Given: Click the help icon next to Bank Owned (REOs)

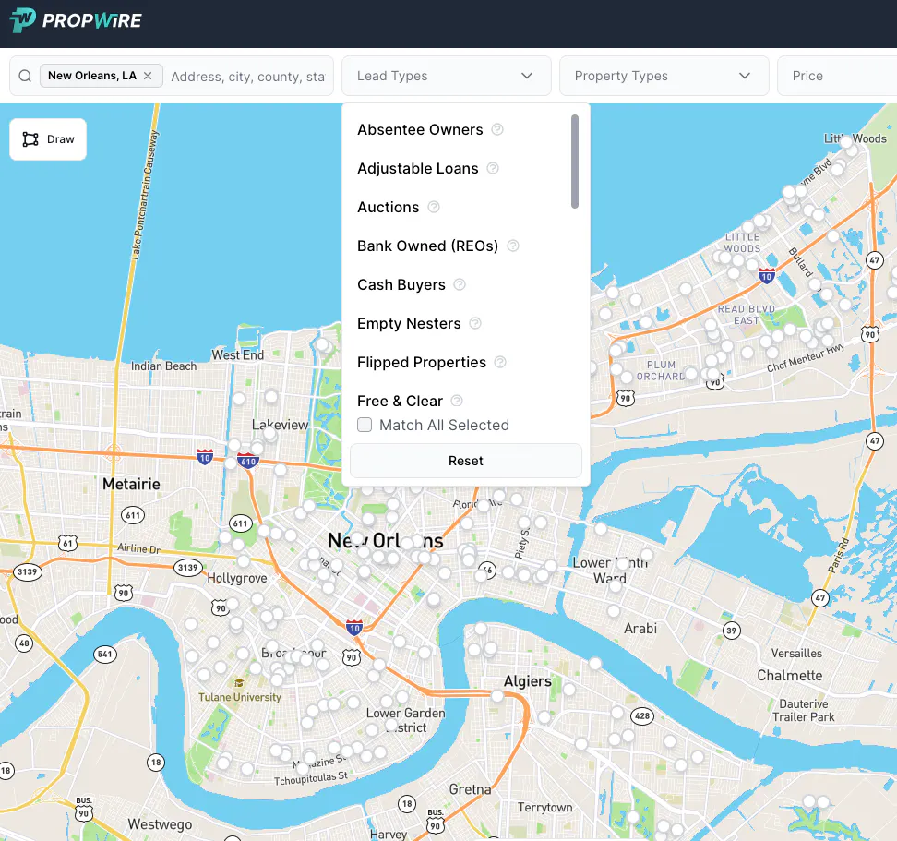Looking at the screenshot, I should 514,246.
